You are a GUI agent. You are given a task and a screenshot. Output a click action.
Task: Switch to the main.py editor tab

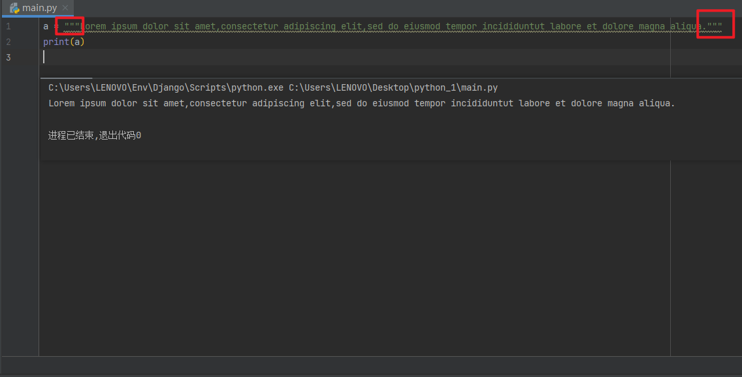click(37, 8)
